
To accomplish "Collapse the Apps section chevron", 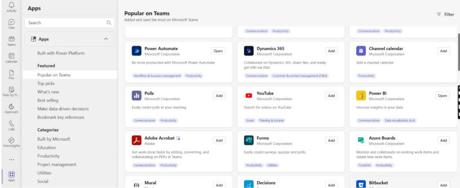I will [106, 39].
